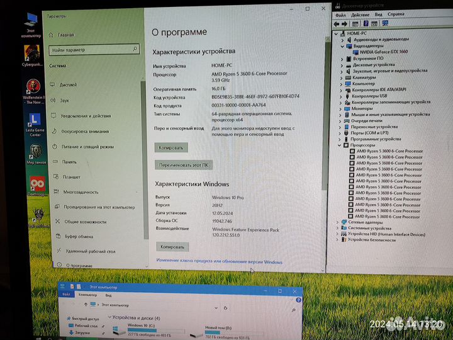
Task: Click the search magnifier in Найти параметр
Action: pos(135,49)
